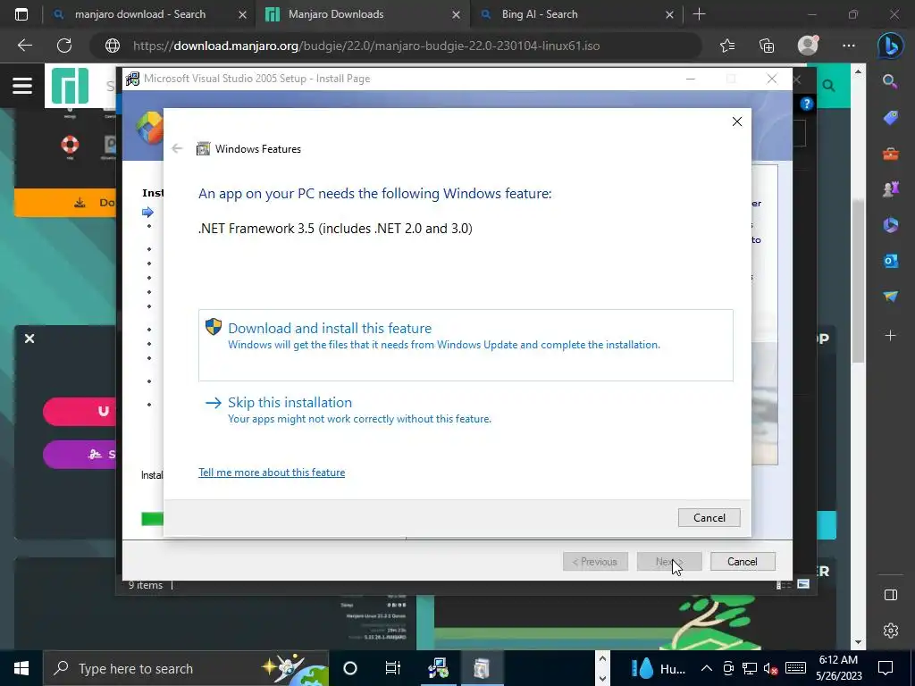Click the purple S button on Manjaro page
Image resolution: width=915 pixels, height=686 pixels.
80,455
